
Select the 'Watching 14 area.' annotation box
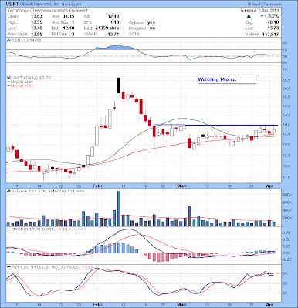point(226,79)
